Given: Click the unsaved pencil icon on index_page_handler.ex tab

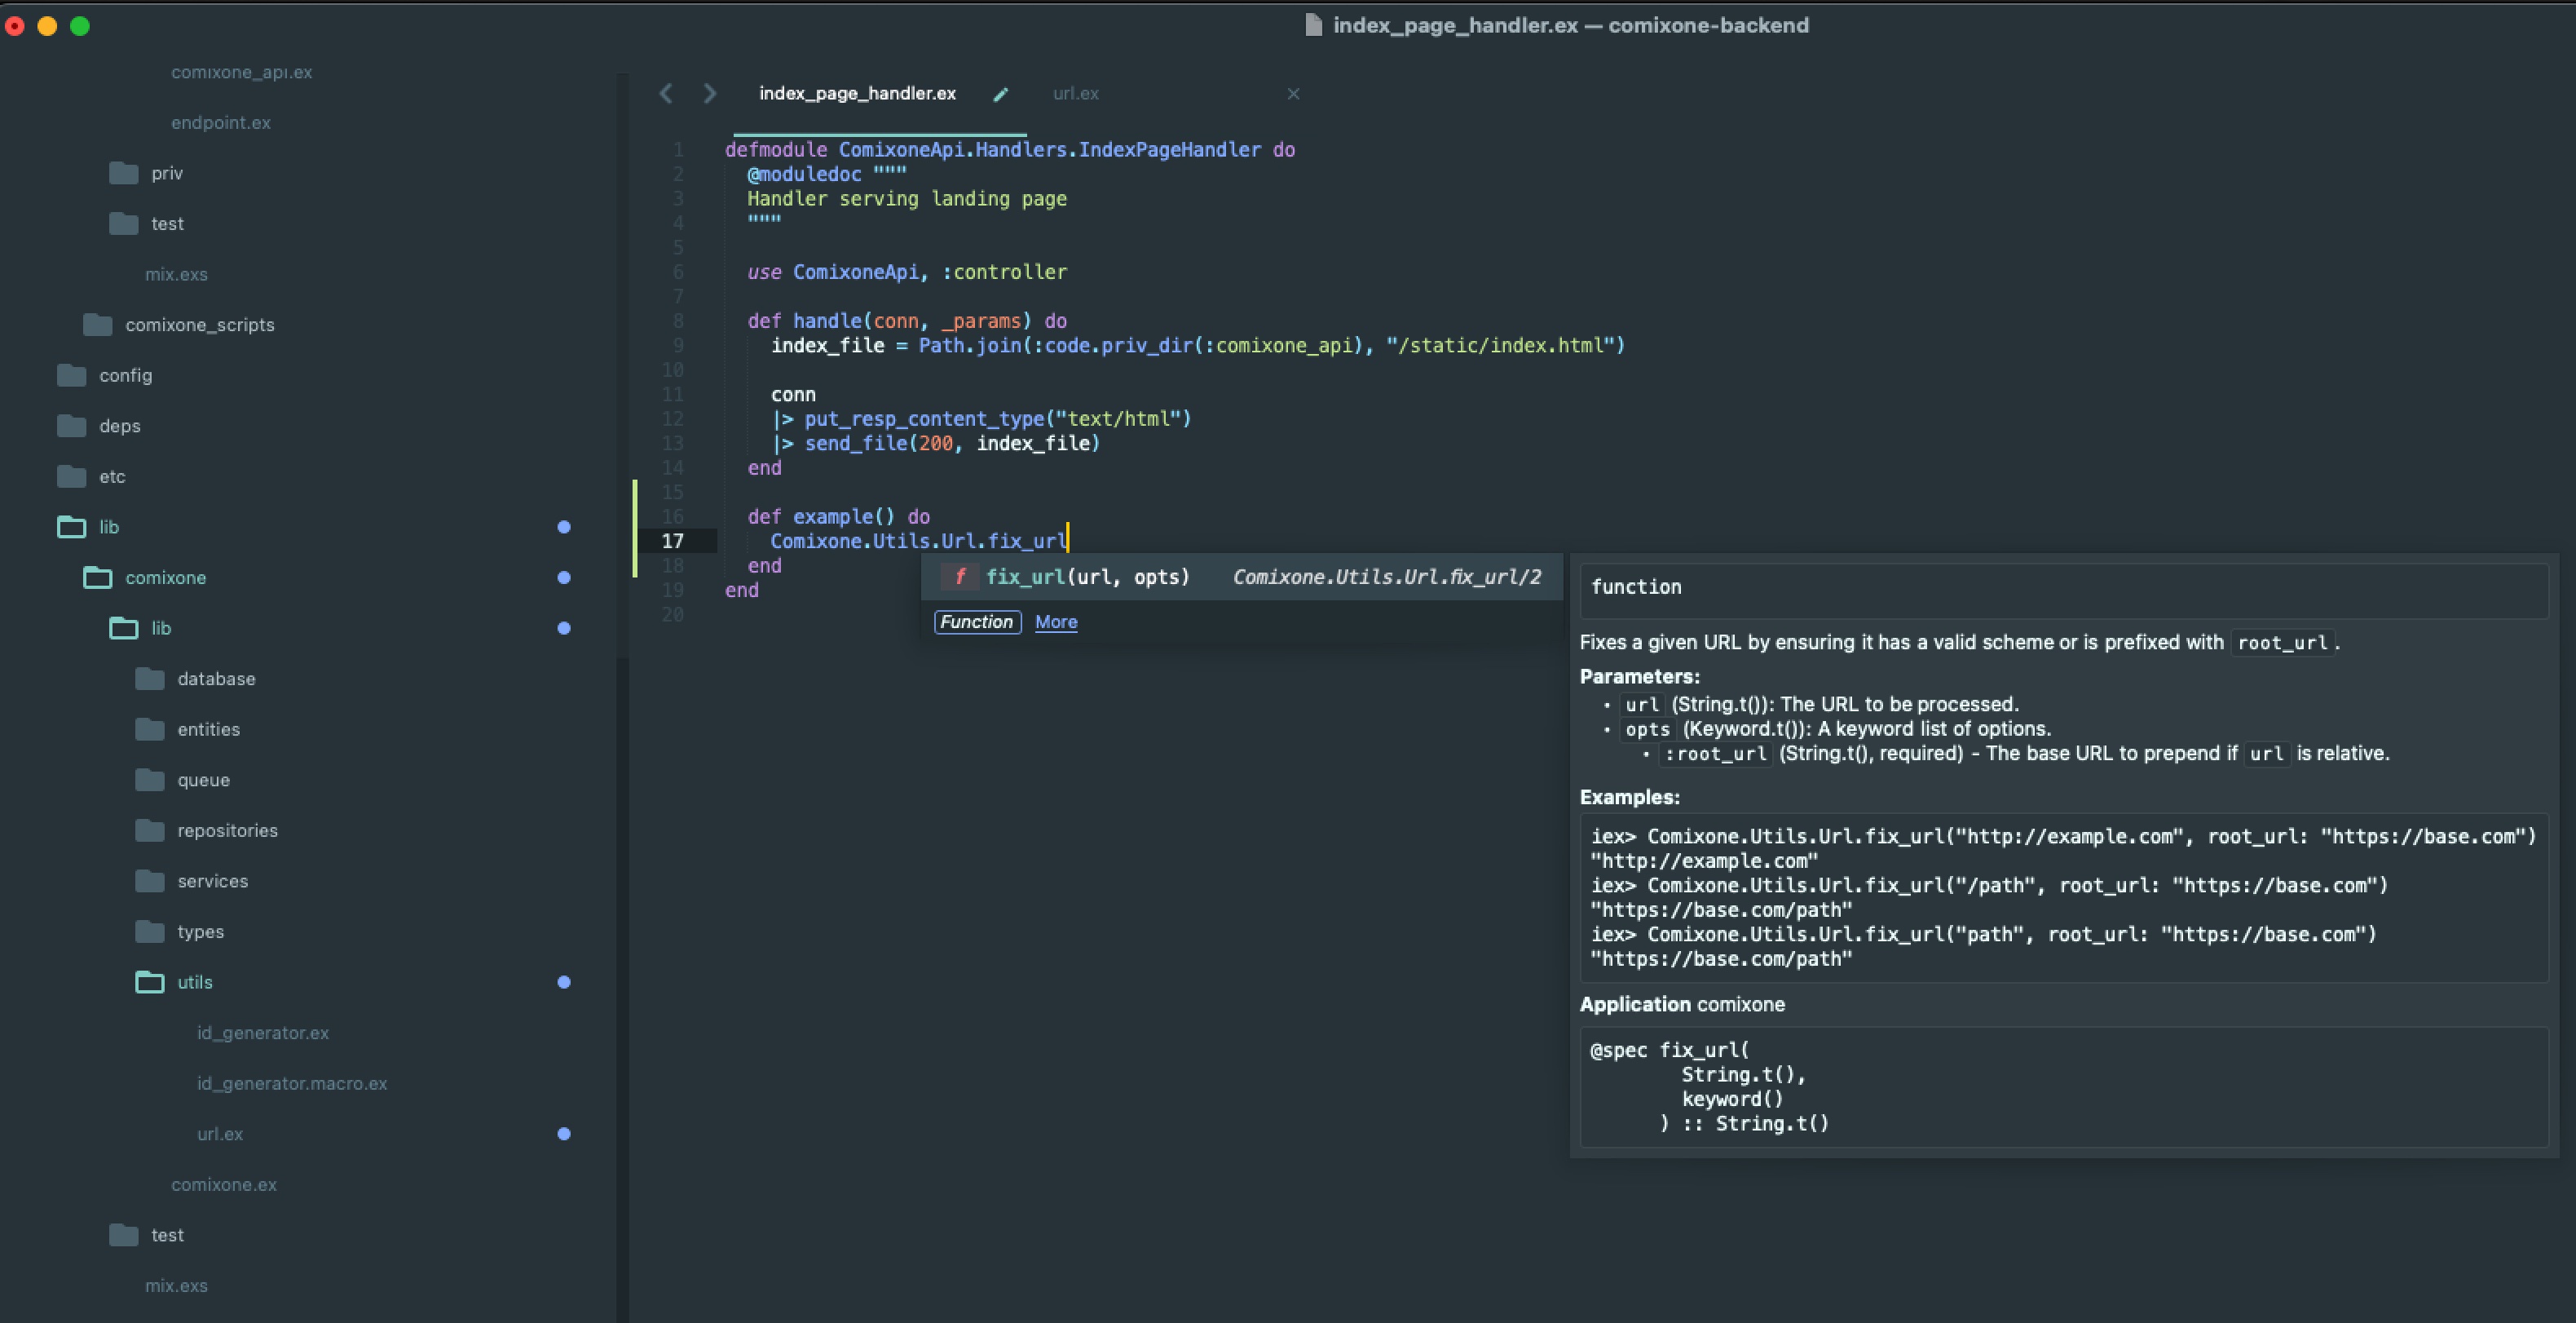Looking at the screenshot, I should [1001, 94].
